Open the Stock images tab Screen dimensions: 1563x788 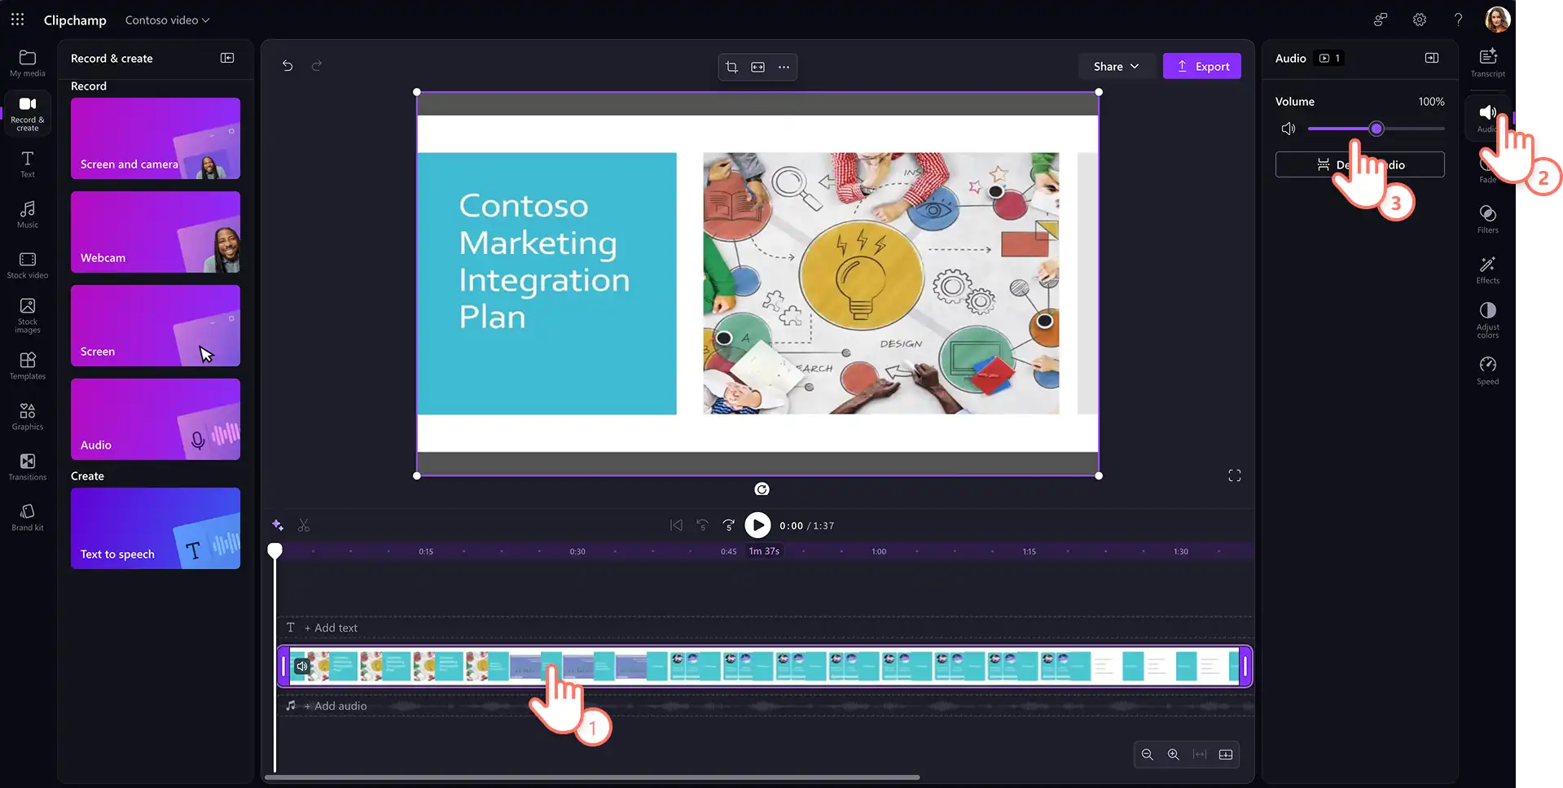click(x=27, y=315)
